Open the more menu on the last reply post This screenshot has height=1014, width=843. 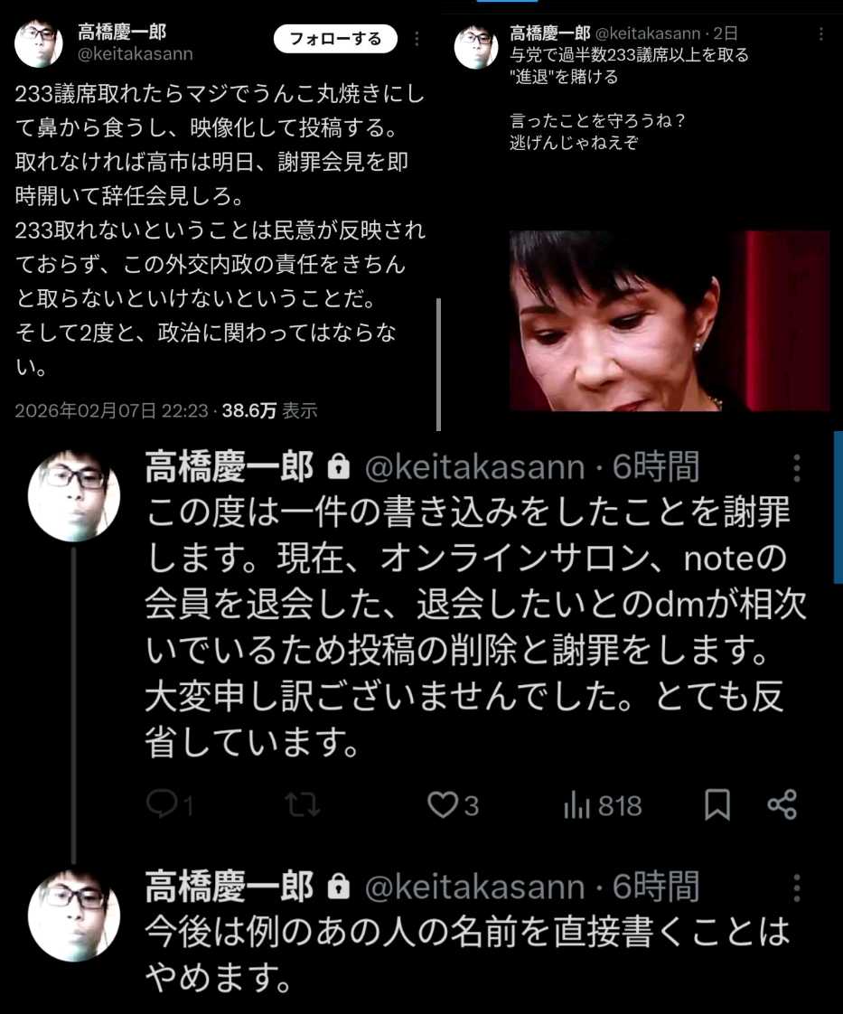pyautogui.click(x=796, y=887)
